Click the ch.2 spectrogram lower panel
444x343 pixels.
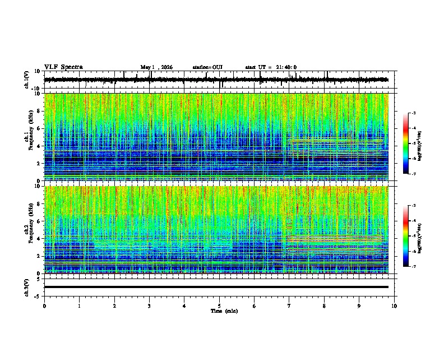coord(216,230)
